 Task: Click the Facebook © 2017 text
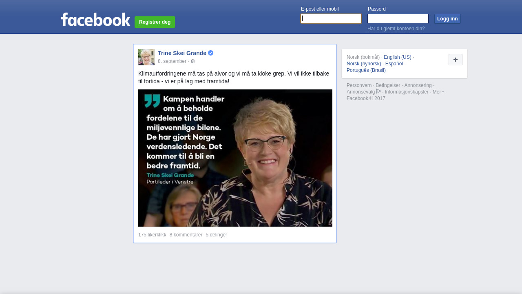[366, 98]
